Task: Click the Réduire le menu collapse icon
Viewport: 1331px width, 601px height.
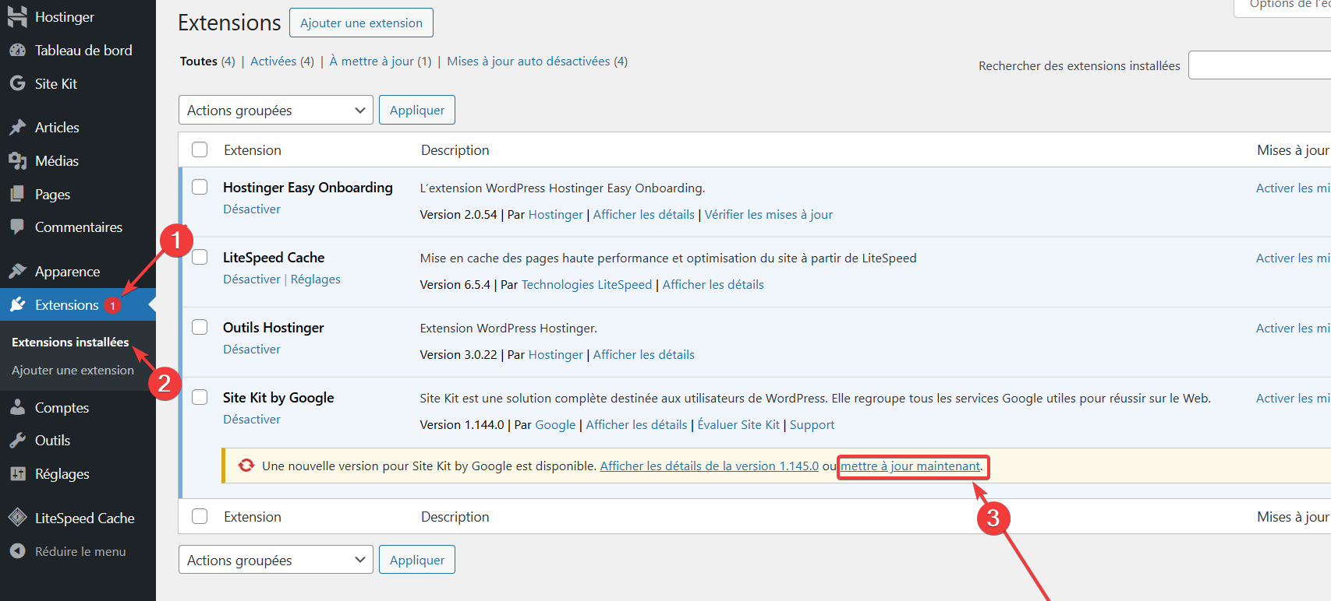Action: 17,551
